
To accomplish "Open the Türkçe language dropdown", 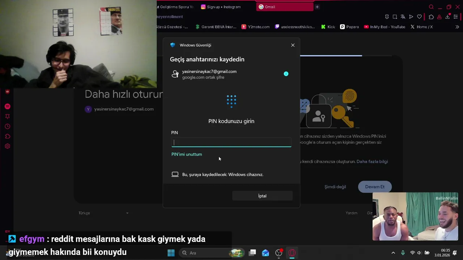I will [x=103, y=213].
